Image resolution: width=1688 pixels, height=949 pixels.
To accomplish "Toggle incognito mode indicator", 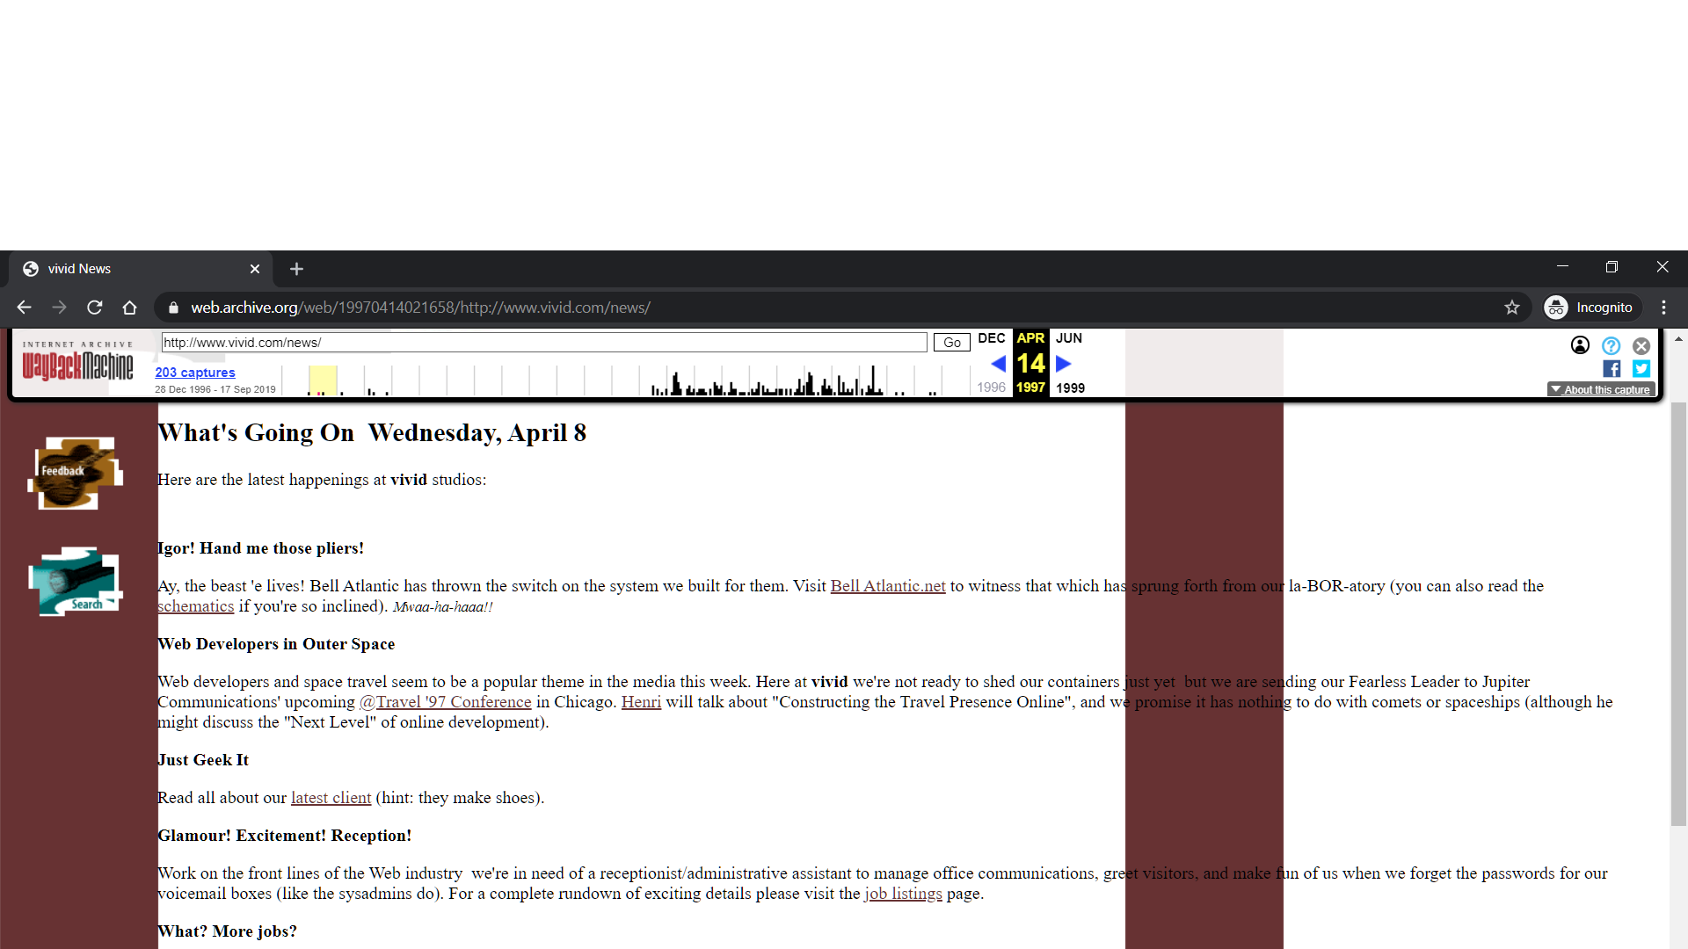I will 1590,307.
